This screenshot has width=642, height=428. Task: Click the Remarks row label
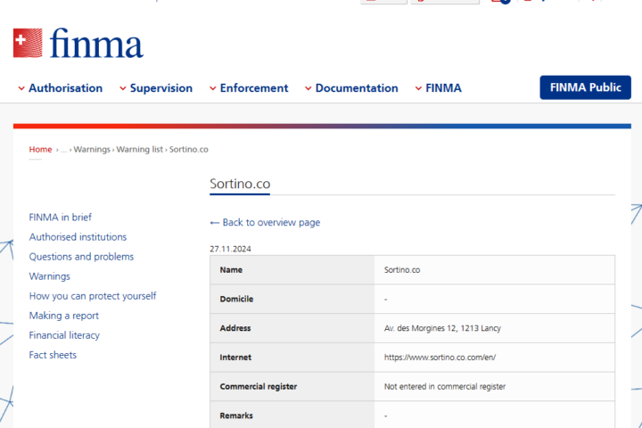[x=236, y=416]
